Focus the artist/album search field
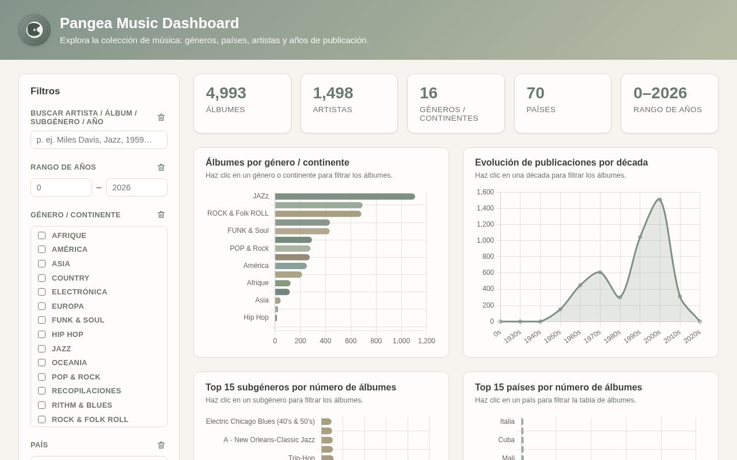 [99, 140]
